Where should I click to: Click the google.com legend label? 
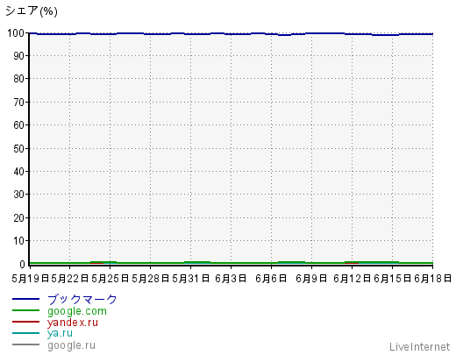click(77, 311)
